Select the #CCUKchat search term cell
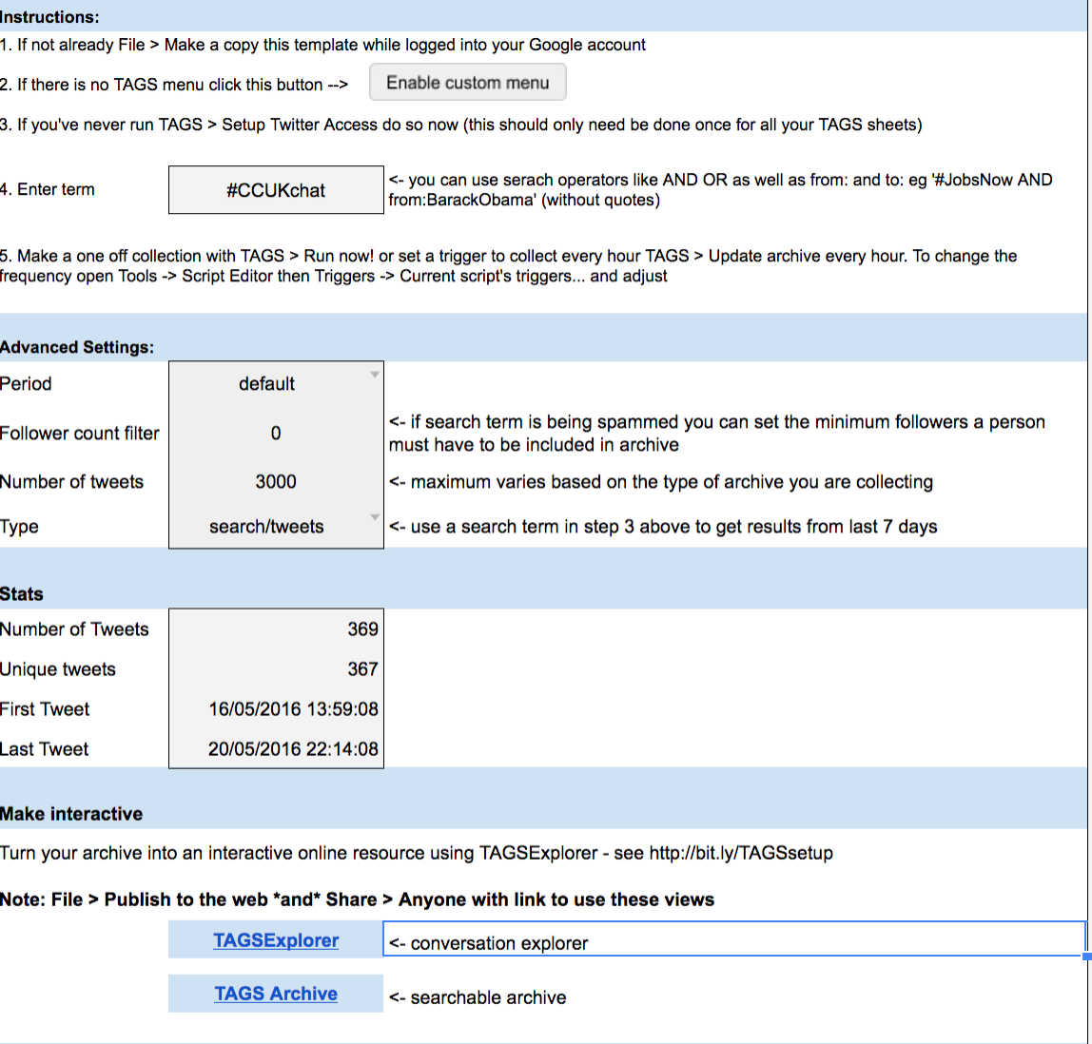1092x1044 pixels. pyautogui.click(x=276, y=190)
